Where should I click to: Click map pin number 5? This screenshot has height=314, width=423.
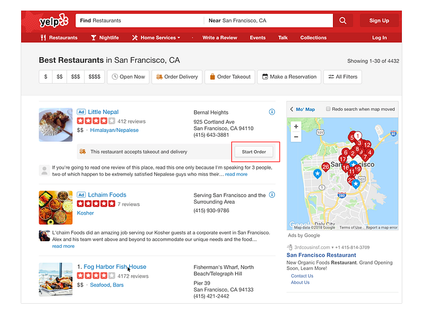(352, 138)
